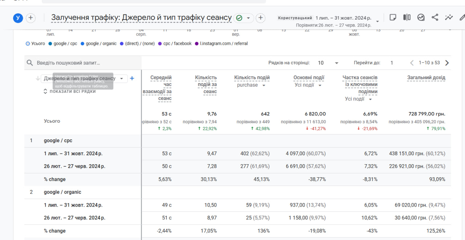This screenshot has width=465, height=240.
Task: Click the sparkle trend line icon
Action: click(x=449, y=17)
